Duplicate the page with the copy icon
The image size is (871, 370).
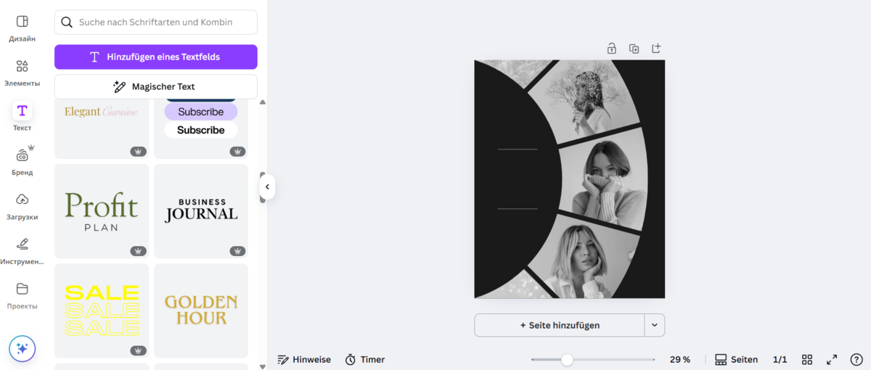click(634, 49)
